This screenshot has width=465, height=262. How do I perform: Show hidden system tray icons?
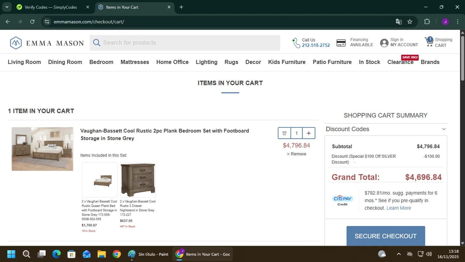(399, 254)
